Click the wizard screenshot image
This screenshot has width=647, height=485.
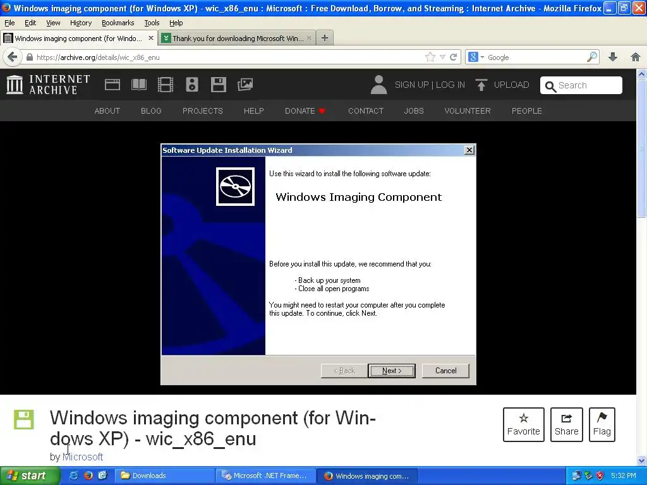pyautogui.click(x=318, y=265)
